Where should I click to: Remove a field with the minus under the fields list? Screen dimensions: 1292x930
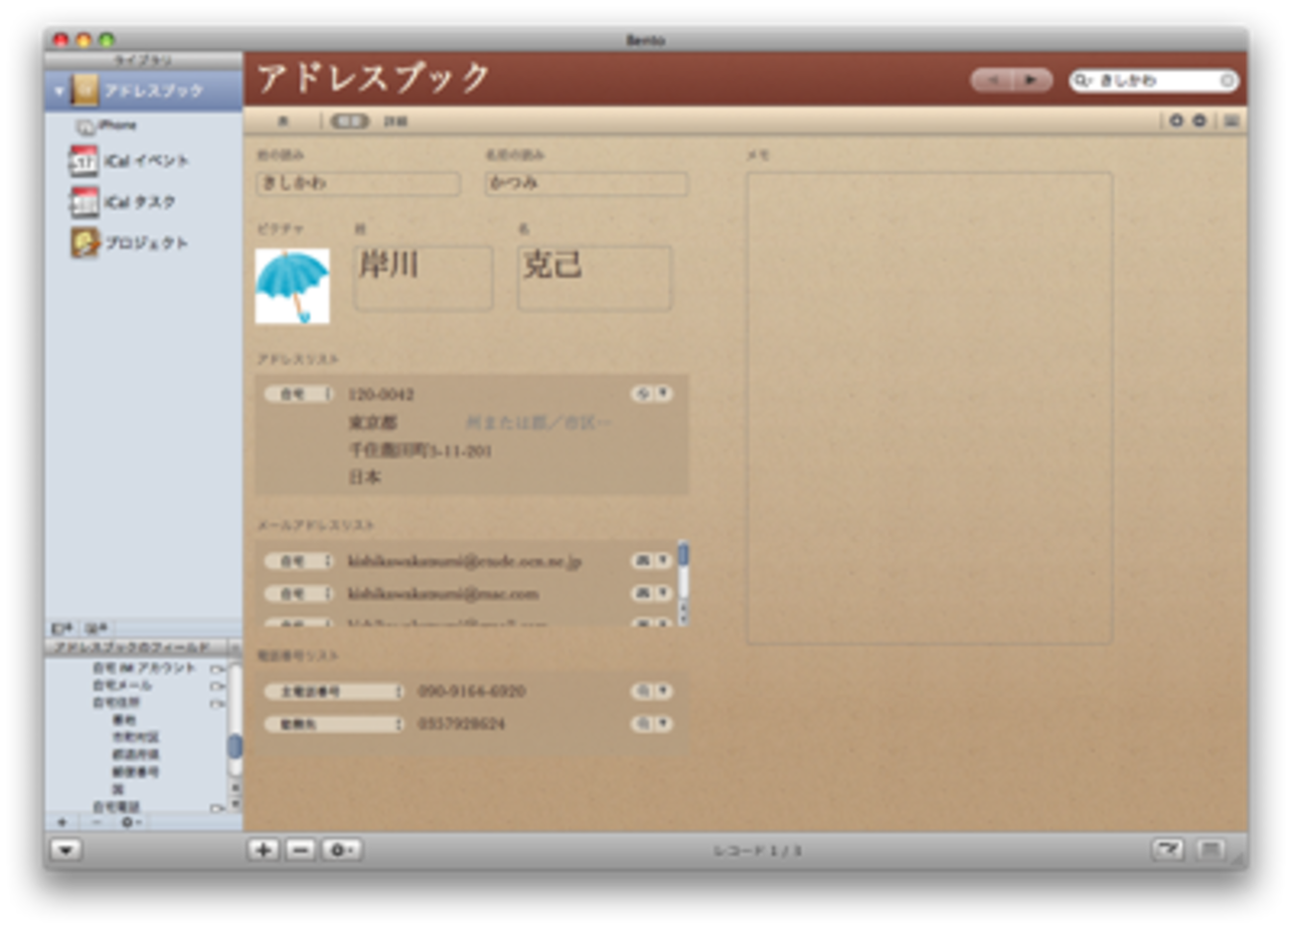point(96,823)
